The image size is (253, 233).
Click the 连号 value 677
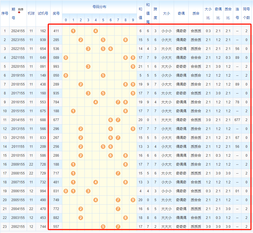[x=237, y=120]
